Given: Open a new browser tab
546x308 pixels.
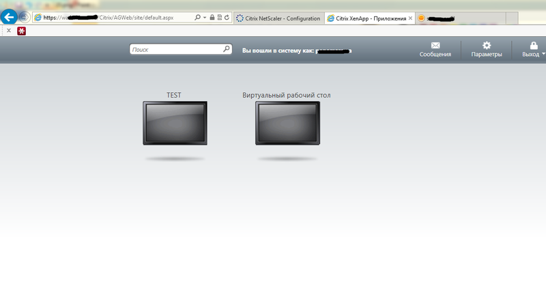Looking at the screenshot, I should point(512,18).
